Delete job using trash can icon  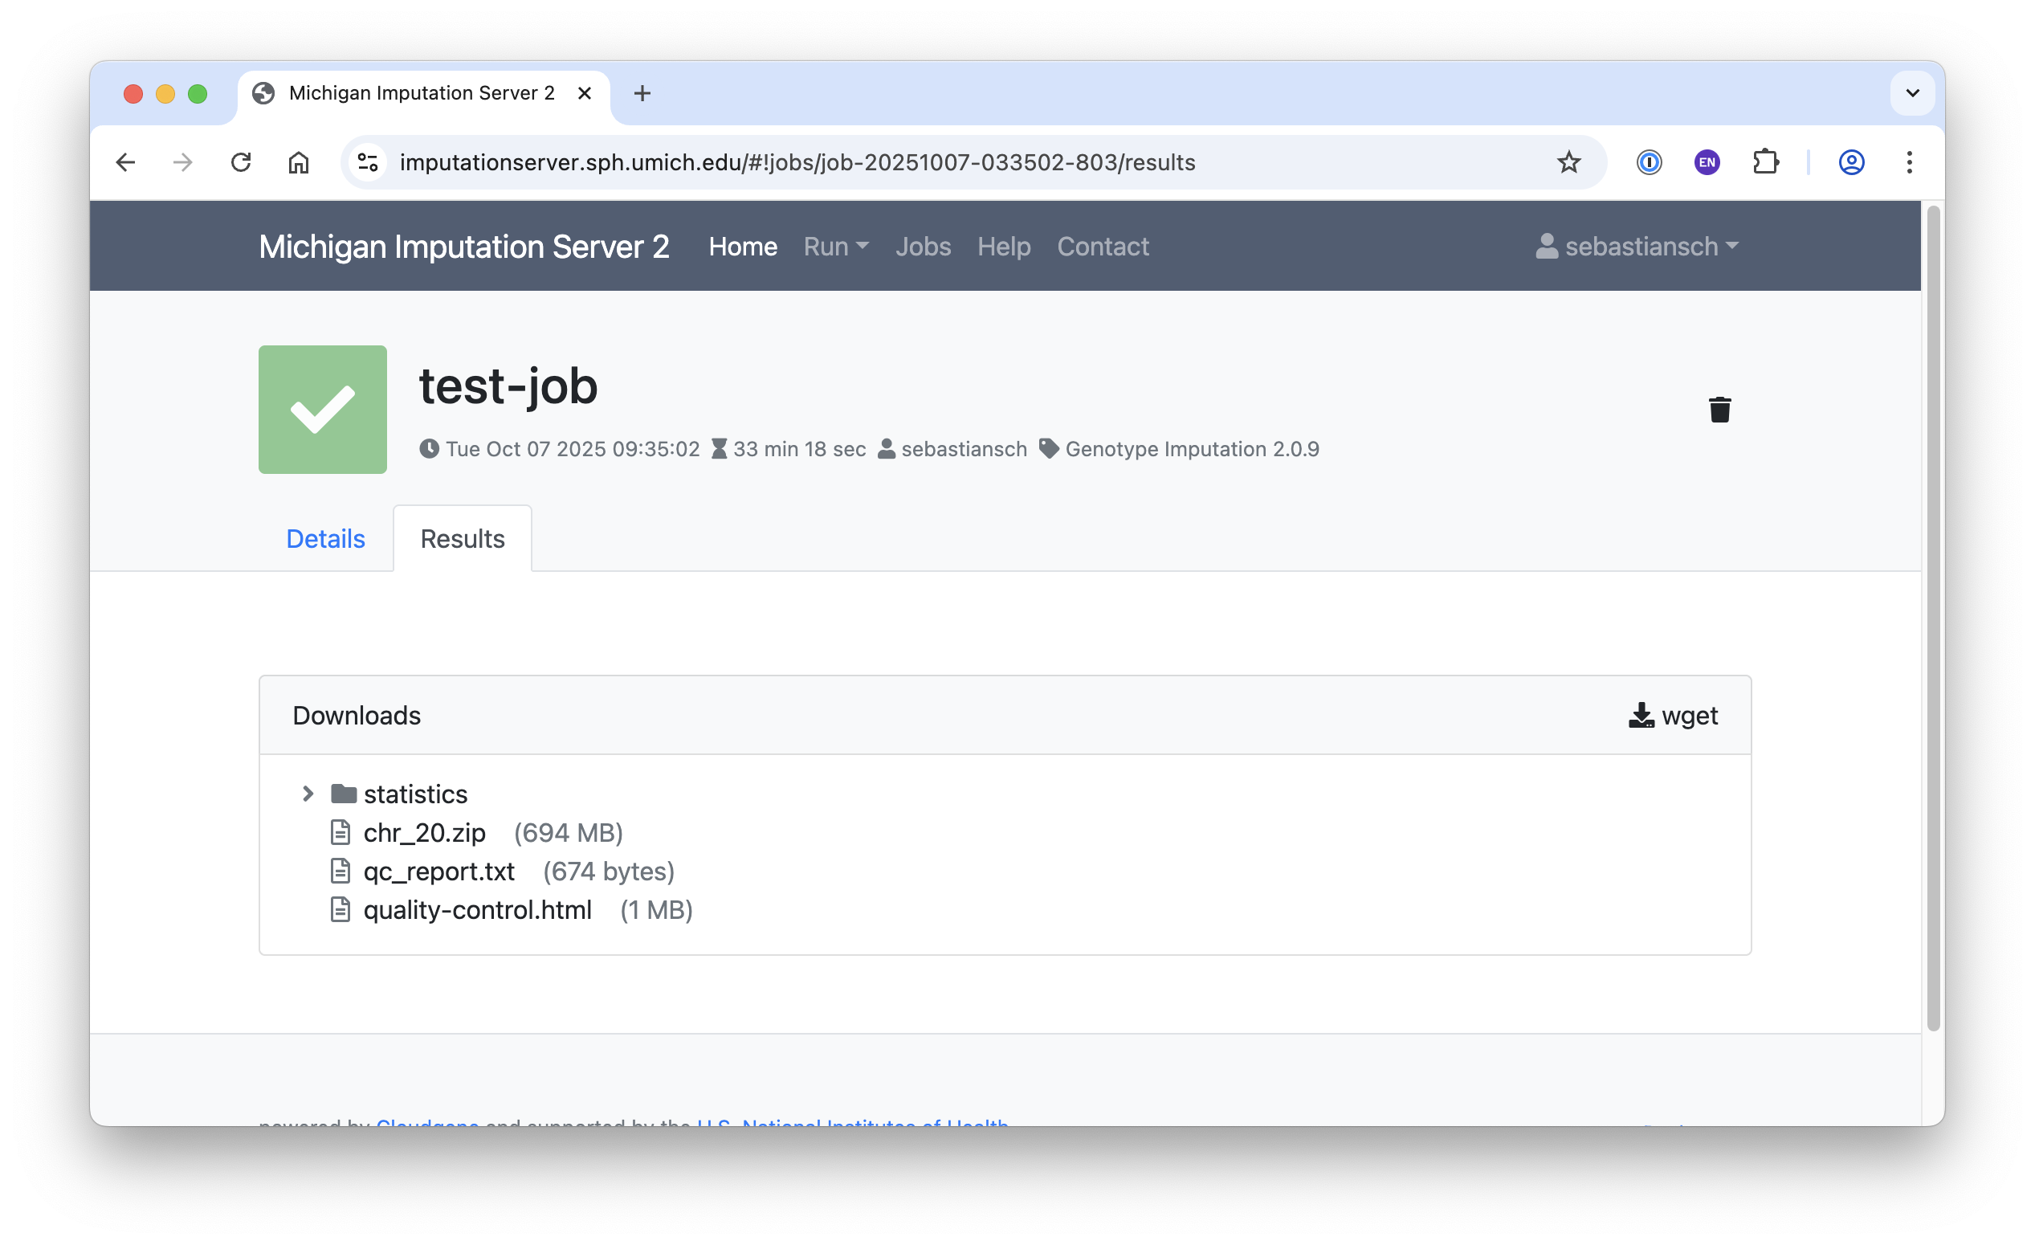(x=1719, y=410)
